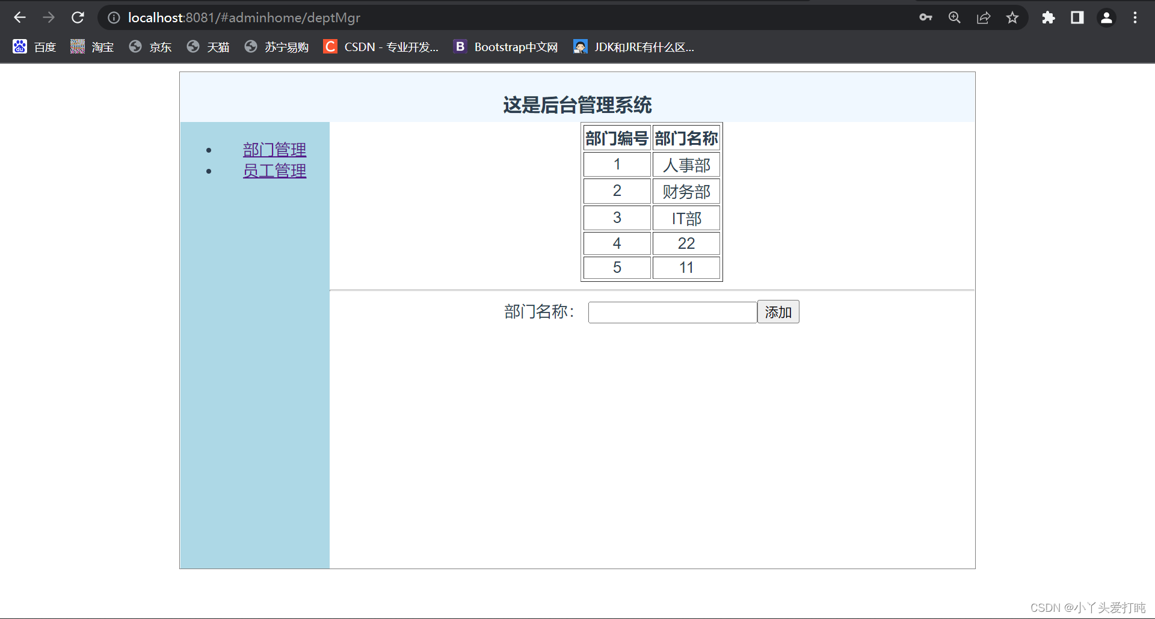
Task: Click the saved passwords key icon
Action: point(926,17)
